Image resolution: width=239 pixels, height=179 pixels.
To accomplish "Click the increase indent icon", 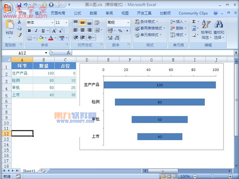I will point(82,37).
